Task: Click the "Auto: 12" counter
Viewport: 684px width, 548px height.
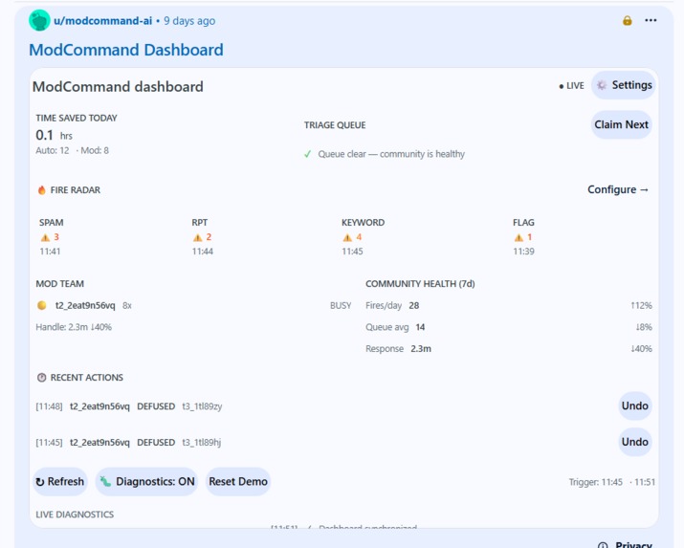Action: pos(53,151)
